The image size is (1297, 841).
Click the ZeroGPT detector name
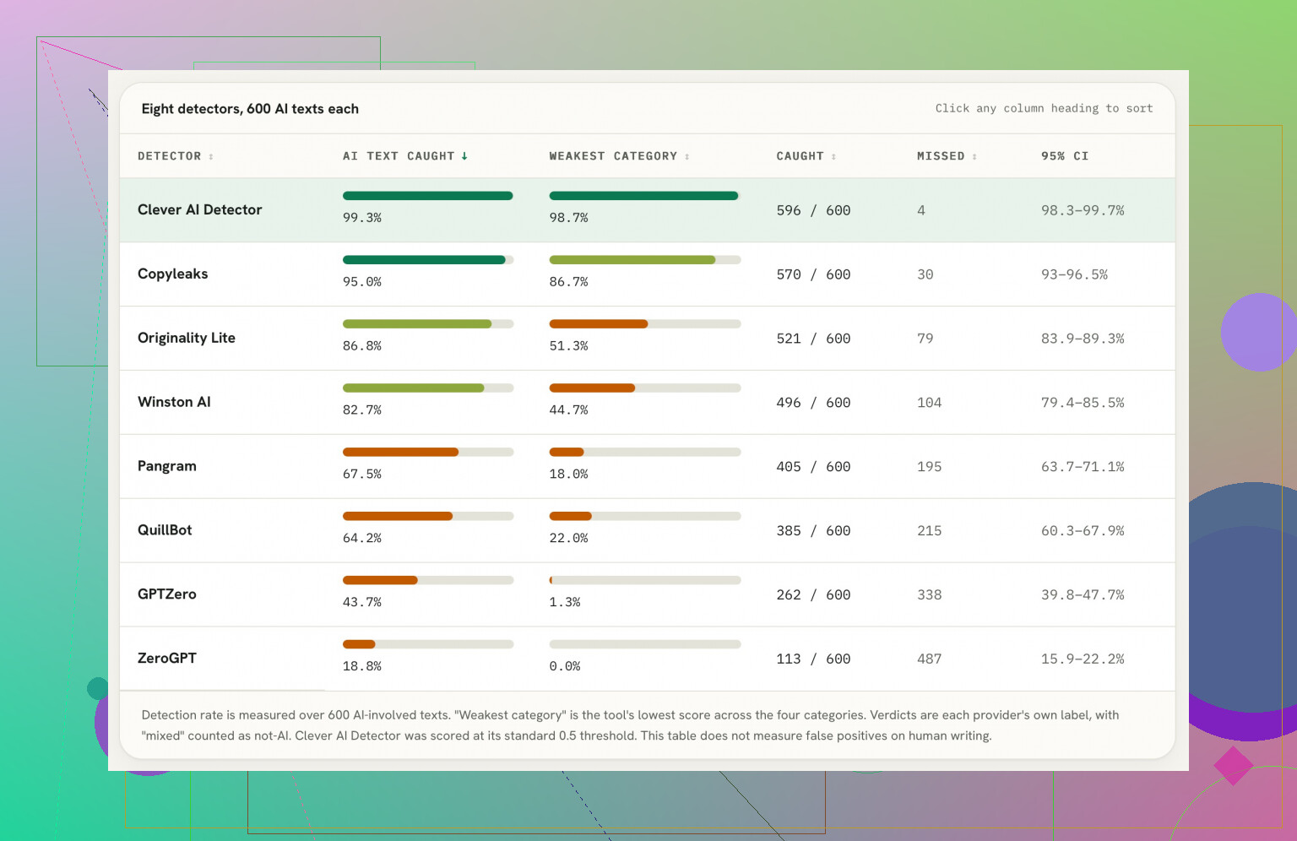(167, 658)
